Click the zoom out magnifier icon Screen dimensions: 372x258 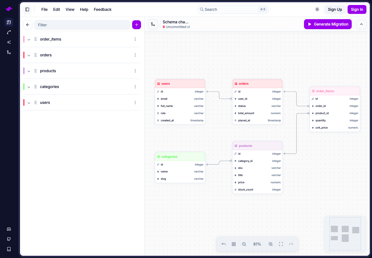[244, 244]
